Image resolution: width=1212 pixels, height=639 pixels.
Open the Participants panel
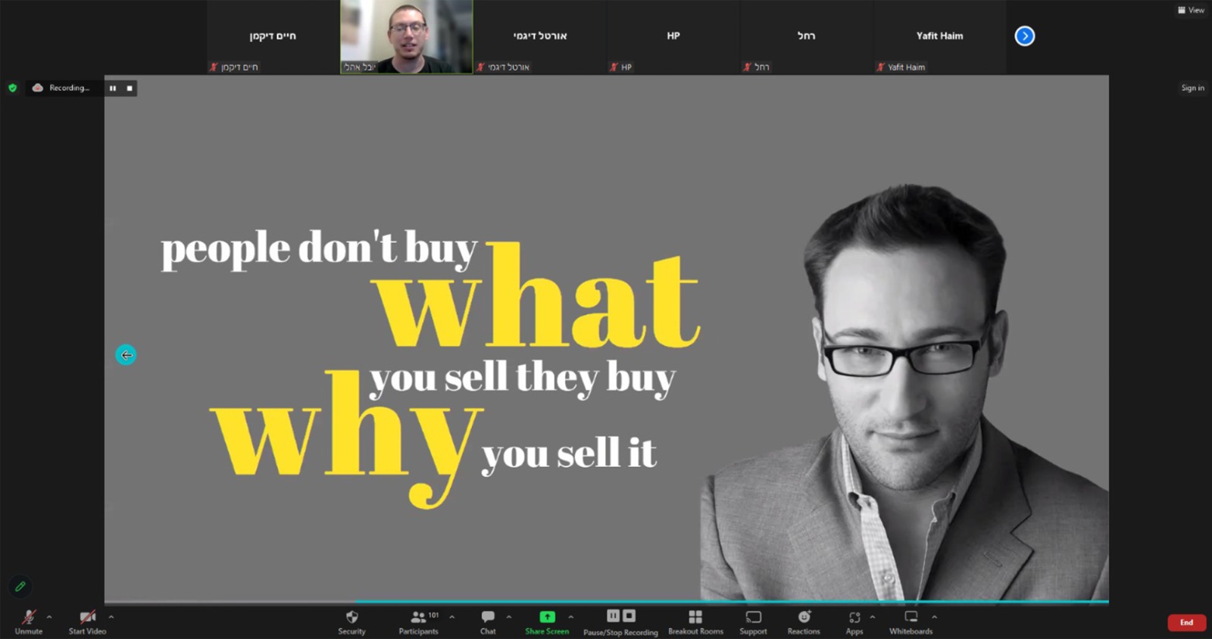click(419, 622)
